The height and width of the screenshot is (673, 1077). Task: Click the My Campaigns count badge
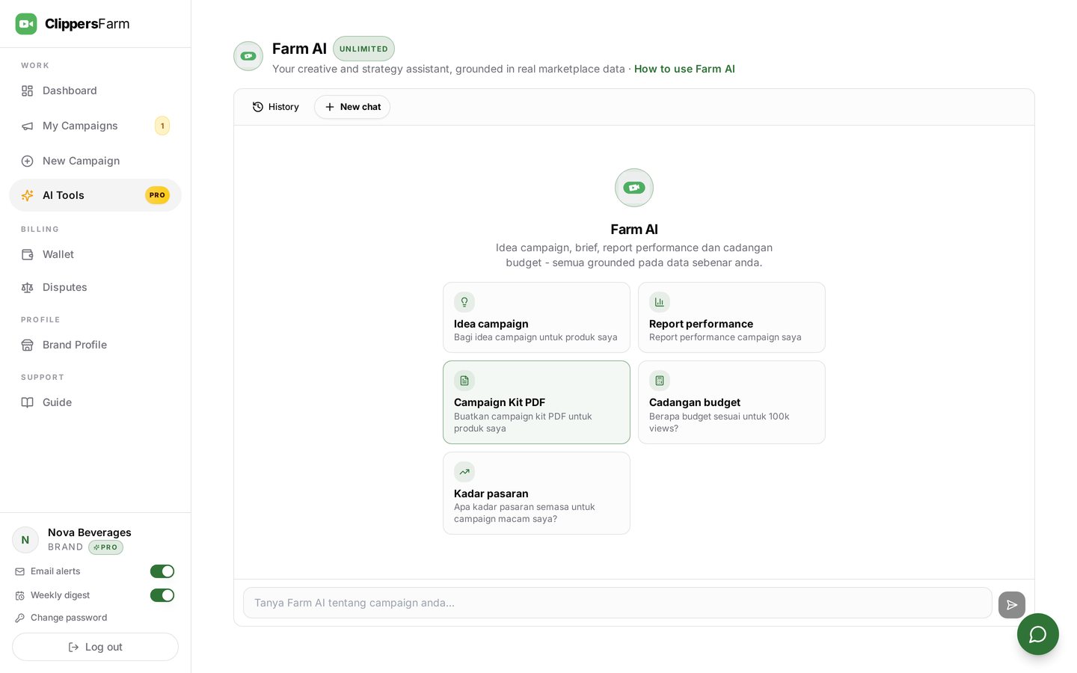[x=162, y=126]
